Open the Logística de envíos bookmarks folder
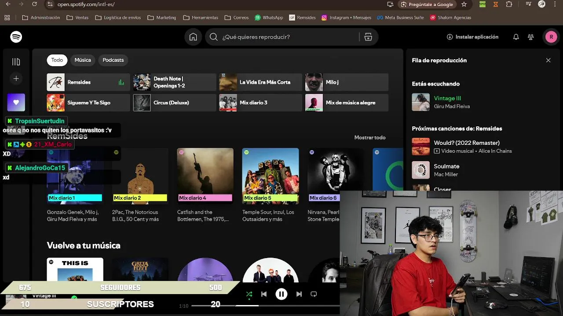Viewport: 563px width, 316px height. tap(118, 18)
